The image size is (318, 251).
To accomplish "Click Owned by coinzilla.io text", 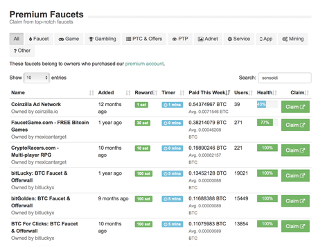I will [x=35, y=112].
